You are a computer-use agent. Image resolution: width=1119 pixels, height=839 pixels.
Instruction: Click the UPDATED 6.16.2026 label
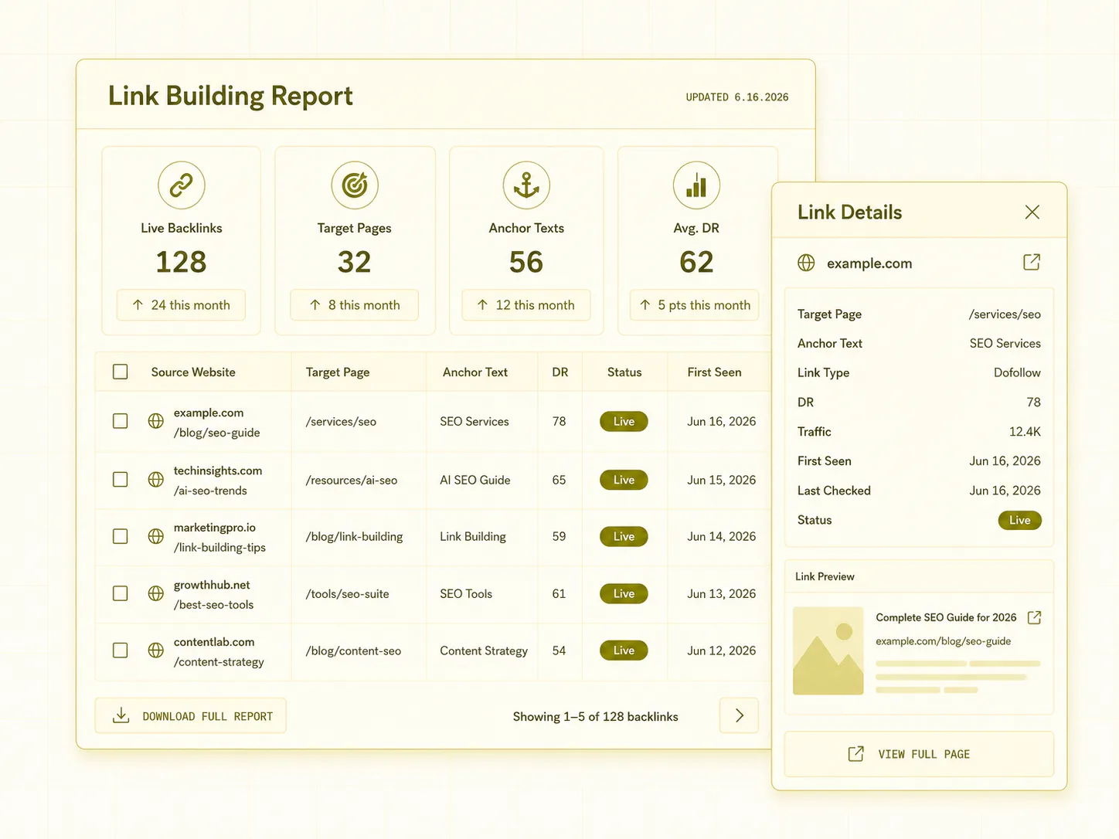coord(737,97)
